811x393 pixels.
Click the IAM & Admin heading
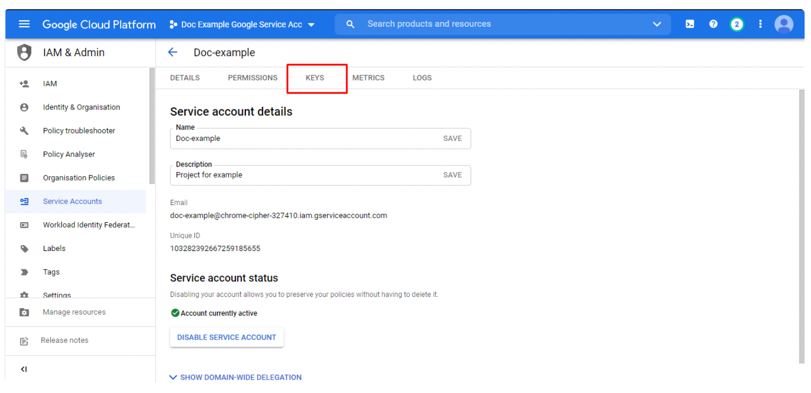coord(74,52)
